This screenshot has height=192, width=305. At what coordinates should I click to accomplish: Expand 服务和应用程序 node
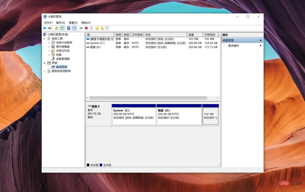pos(45,71)
